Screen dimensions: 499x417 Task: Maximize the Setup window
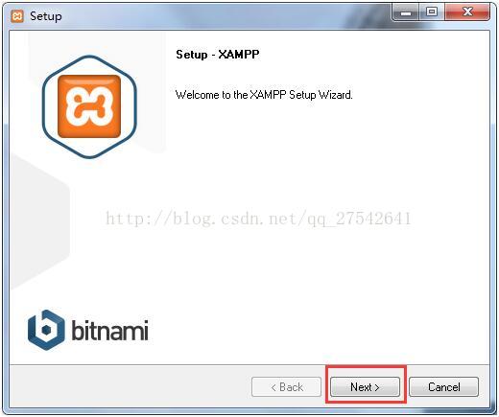pos(432,12)
